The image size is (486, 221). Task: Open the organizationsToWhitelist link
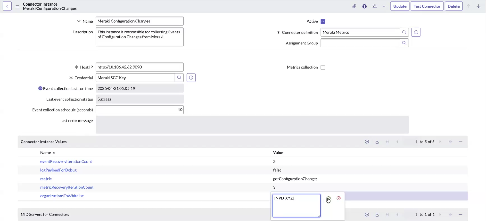click(x=62, y=196)
